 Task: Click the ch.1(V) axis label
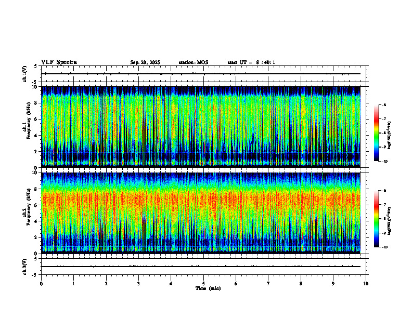(x=24, y=74)
